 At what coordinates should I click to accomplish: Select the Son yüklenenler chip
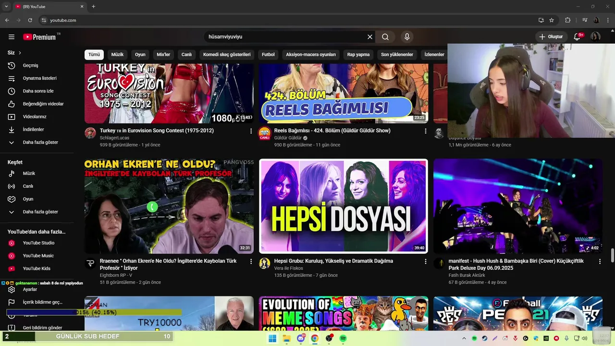(397, 55)
